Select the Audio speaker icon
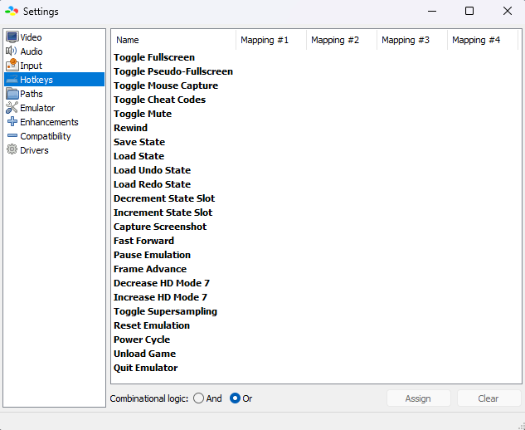This screenshot has height=430, width=525. coord(12,51)
